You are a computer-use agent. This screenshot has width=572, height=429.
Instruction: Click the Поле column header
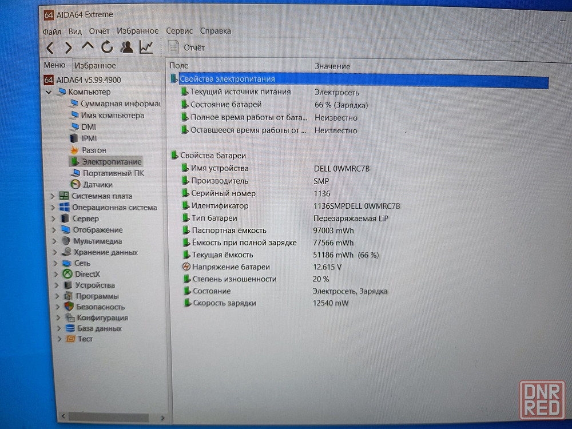[x=179, y=66]
